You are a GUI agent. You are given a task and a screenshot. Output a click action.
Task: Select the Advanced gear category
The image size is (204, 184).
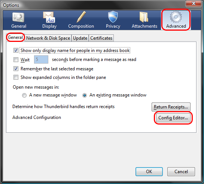pyautogui.click(x=176, y=20)
